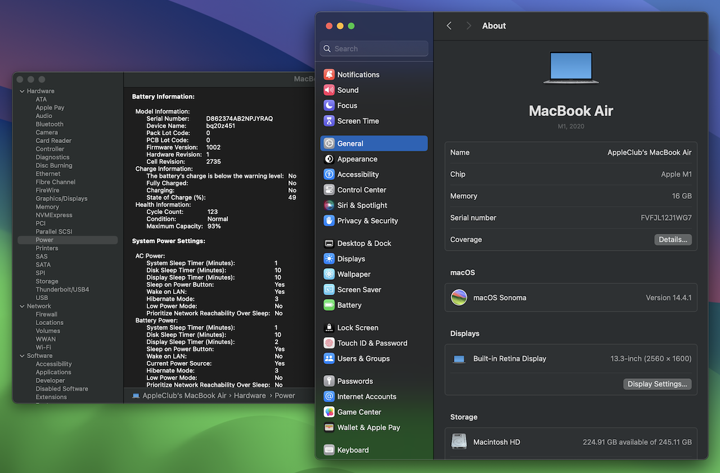Click Maximum Capacity value 93%
720x473 pixels.
click(x=214, y=226)
